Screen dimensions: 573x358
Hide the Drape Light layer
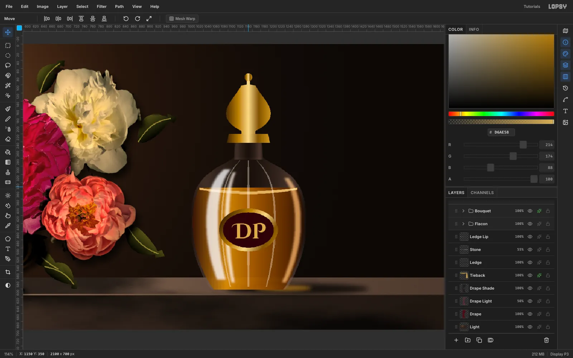(530, 301)
